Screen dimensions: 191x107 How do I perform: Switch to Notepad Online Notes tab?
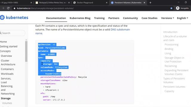[53, 3]
